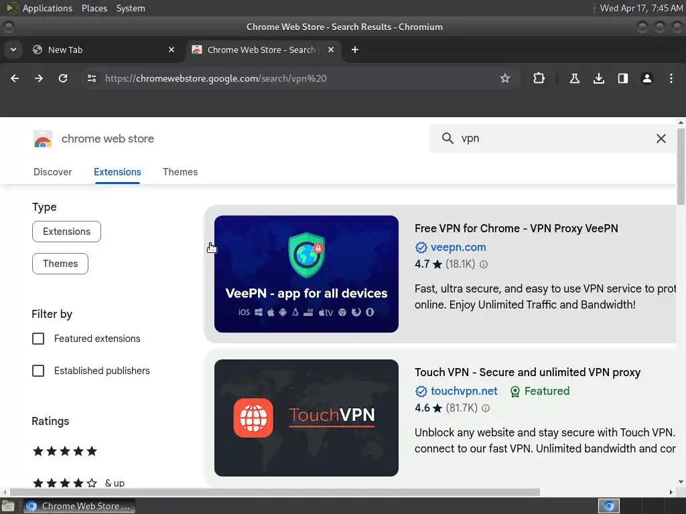Viewport: 686px width, 514px height.
Task: Check the Featured extensions checkbox
Action: pyautogui.click(x=38, y=339)
